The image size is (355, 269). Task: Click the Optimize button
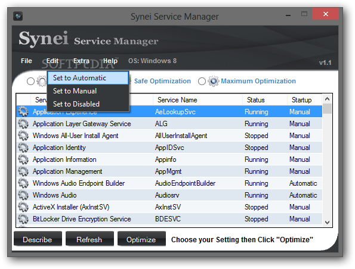coord(141,239)
